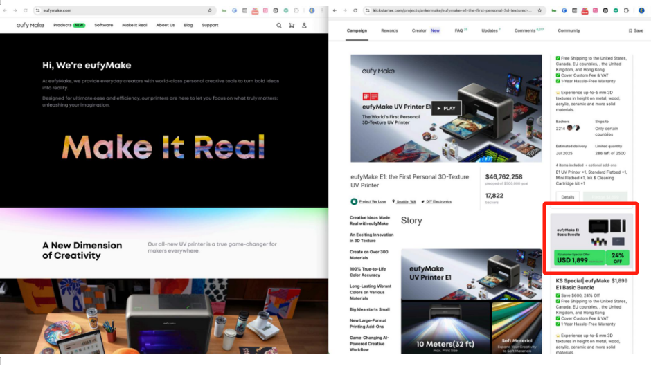Go back in the eufymake.com browser window
The width and height of the screenshot is (651, 366).
pyautogui.click(x=6, y=10)
